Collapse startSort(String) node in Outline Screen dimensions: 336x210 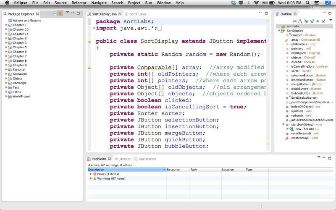pyautogui.click(x=283, y=124)
